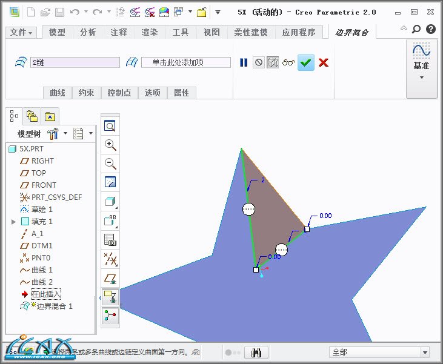The height and width of the screenshot is (364, 443).
Task: Click the Close window folder icon
Action: [x=202, y=12]
